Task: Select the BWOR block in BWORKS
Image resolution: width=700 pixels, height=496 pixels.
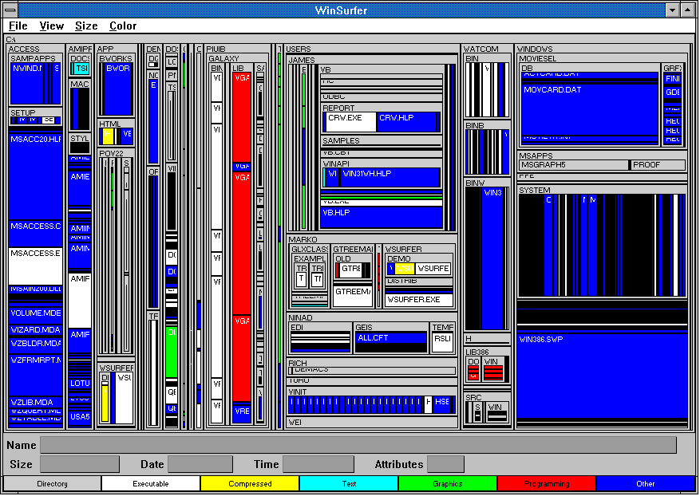Action: point(117,89)
